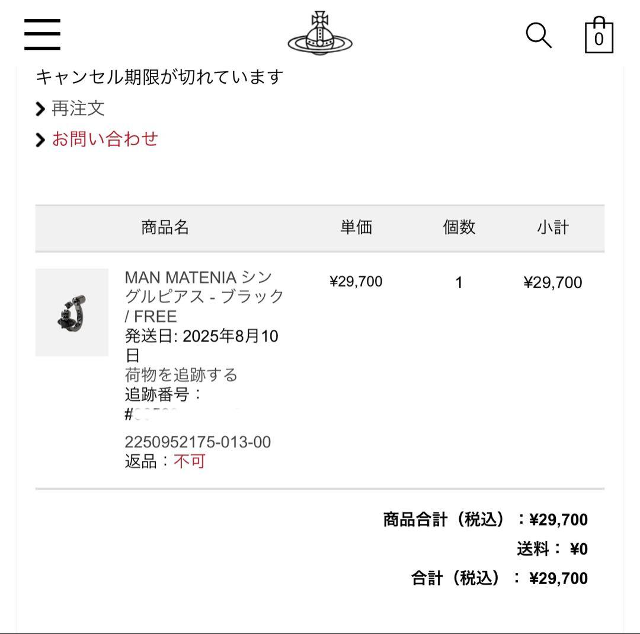Click the chevron beside 再注文
The image size is (640, 634).
40,109
